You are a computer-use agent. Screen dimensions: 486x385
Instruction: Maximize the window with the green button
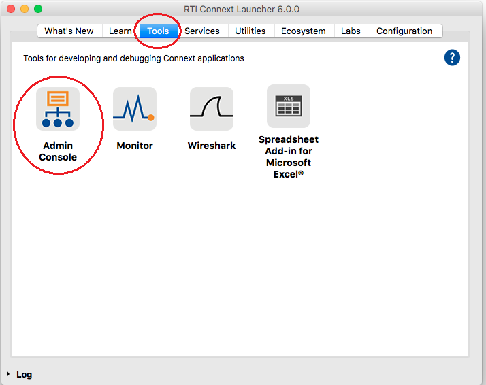coord(38,9)
